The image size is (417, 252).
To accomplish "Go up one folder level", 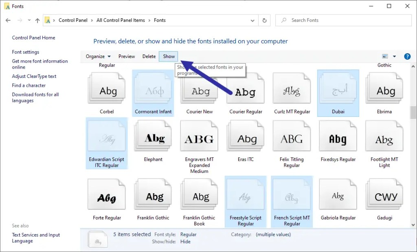I will [x=37, y=20].
